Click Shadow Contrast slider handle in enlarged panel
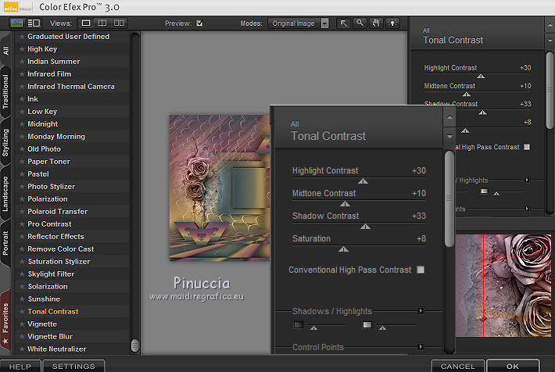This screenshot has height=372, width=555. 365,227
